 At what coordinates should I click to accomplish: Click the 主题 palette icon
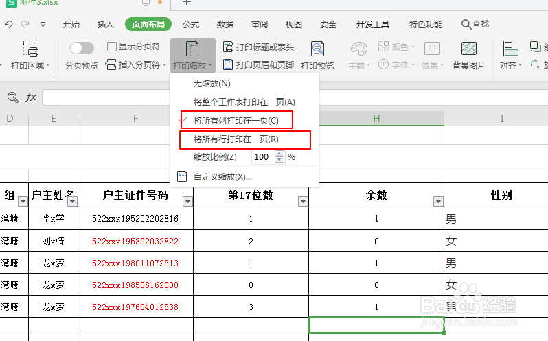coord(359,49)
